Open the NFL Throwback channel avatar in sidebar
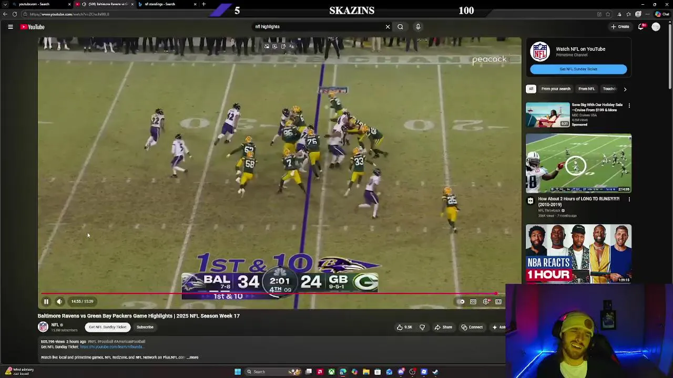 click(x=530, y=201)
